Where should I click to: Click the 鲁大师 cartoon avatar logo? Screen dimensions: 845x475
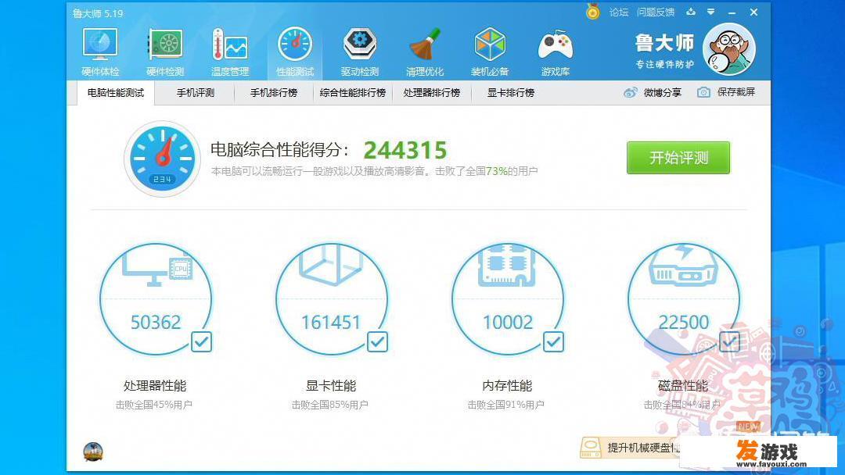[x=729, y=49]
